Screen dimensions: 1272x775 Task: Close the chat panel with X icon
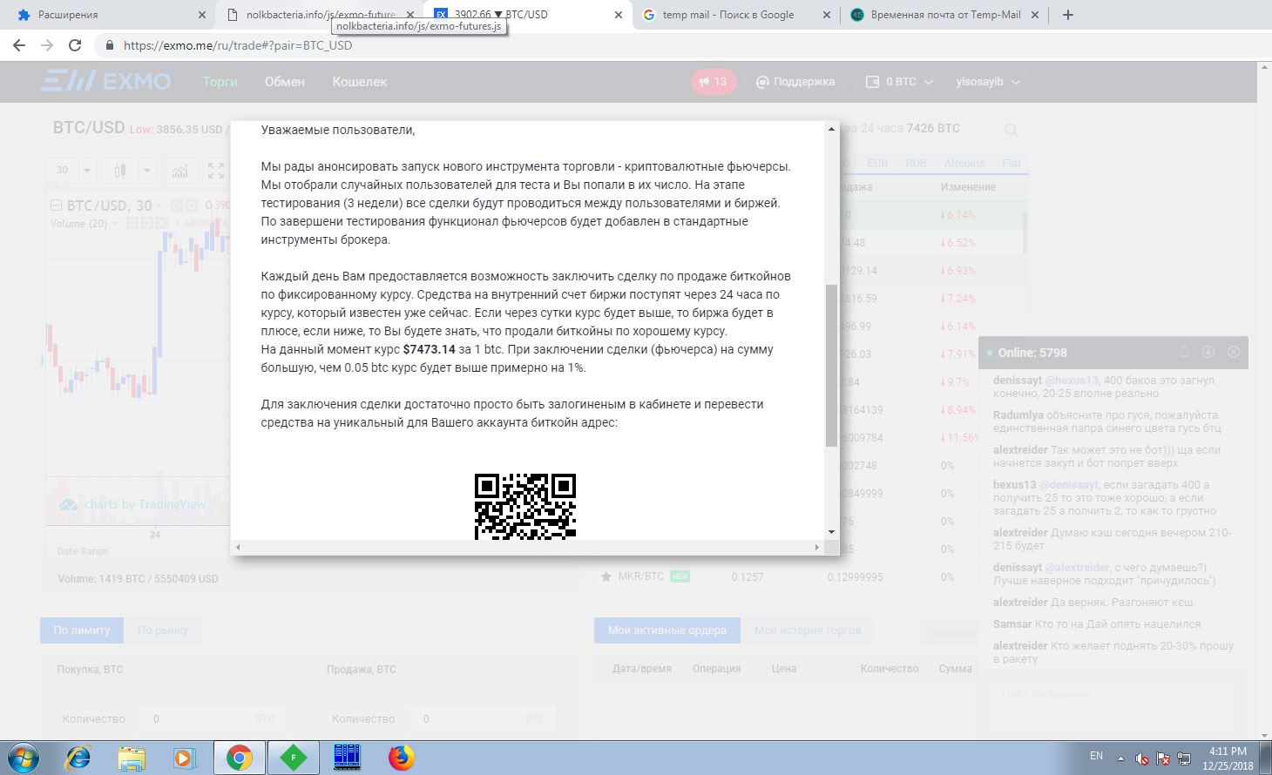click(x=1234, y=352)
